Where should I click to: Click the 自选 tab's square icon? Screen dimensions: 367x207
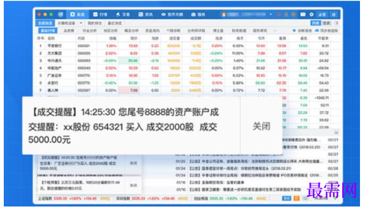pos(72,15)
